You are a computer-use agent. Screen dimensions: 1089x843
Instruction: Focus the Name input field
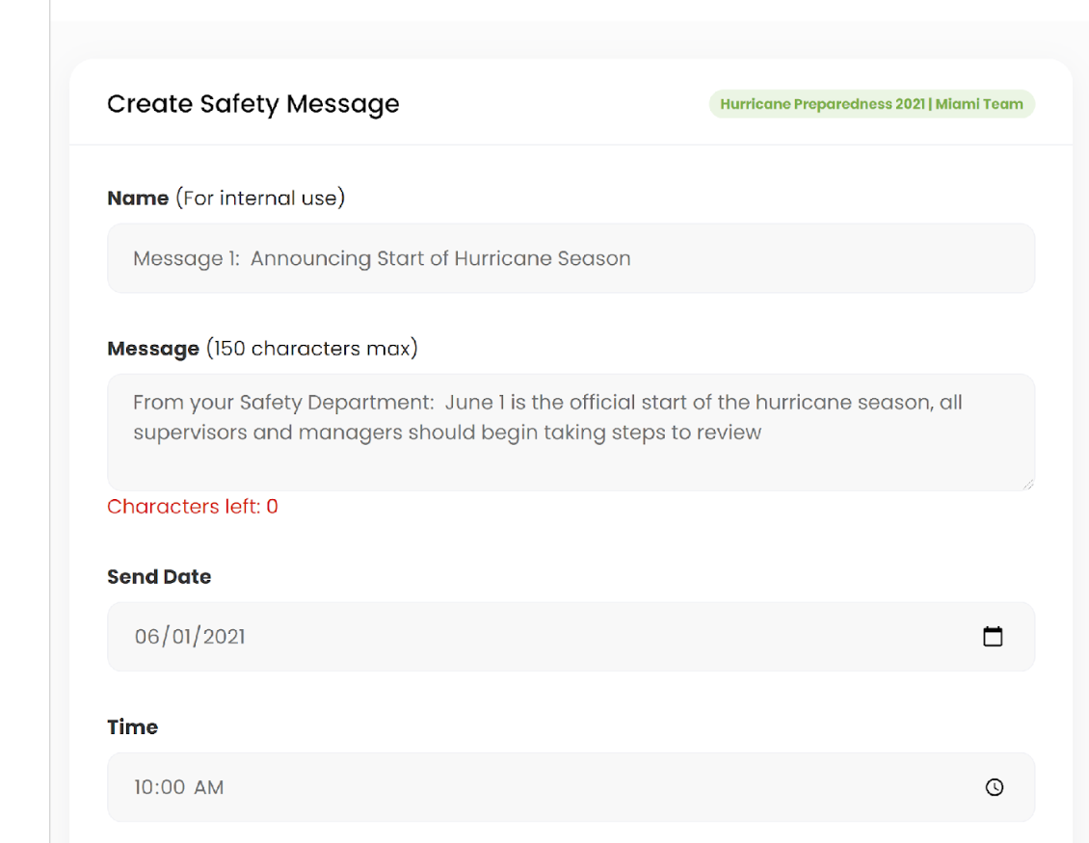(571, 257)
